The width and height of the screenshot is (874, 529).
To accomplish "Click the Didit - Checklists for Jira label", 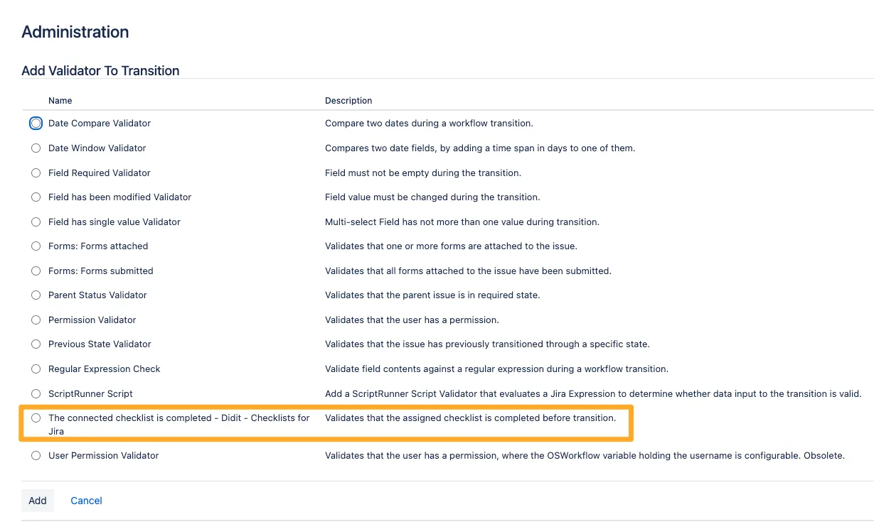I will [x=179, y=425].
